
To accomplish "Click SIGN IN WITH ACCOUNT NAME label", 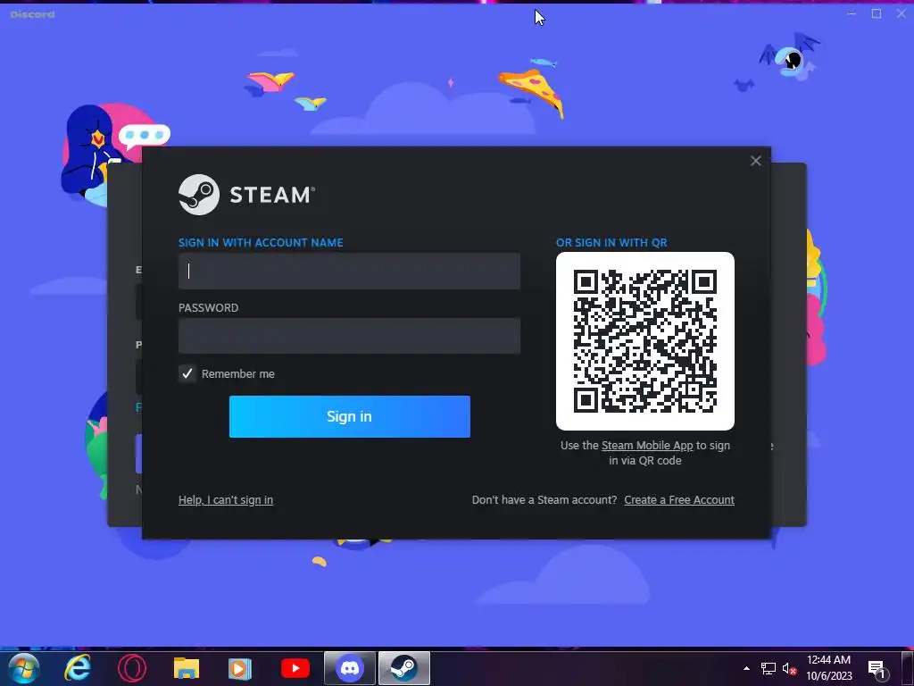I will pos(261,243).
